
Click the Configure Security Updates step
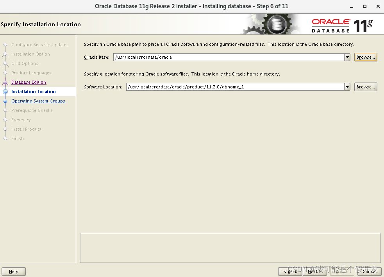(x=40, y=45)
